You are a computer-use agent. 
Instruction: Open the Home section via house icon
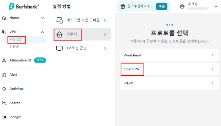(x=4, y=18)
